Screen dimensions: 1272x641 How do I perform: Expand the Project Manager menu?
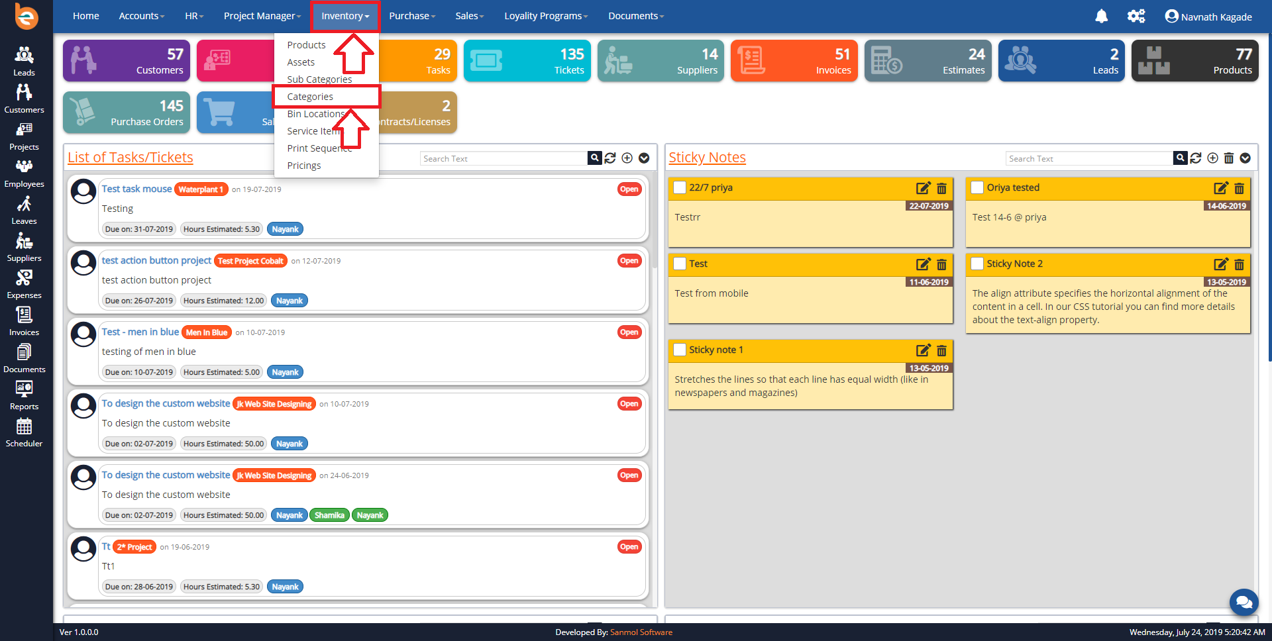(x=262, y=16)
